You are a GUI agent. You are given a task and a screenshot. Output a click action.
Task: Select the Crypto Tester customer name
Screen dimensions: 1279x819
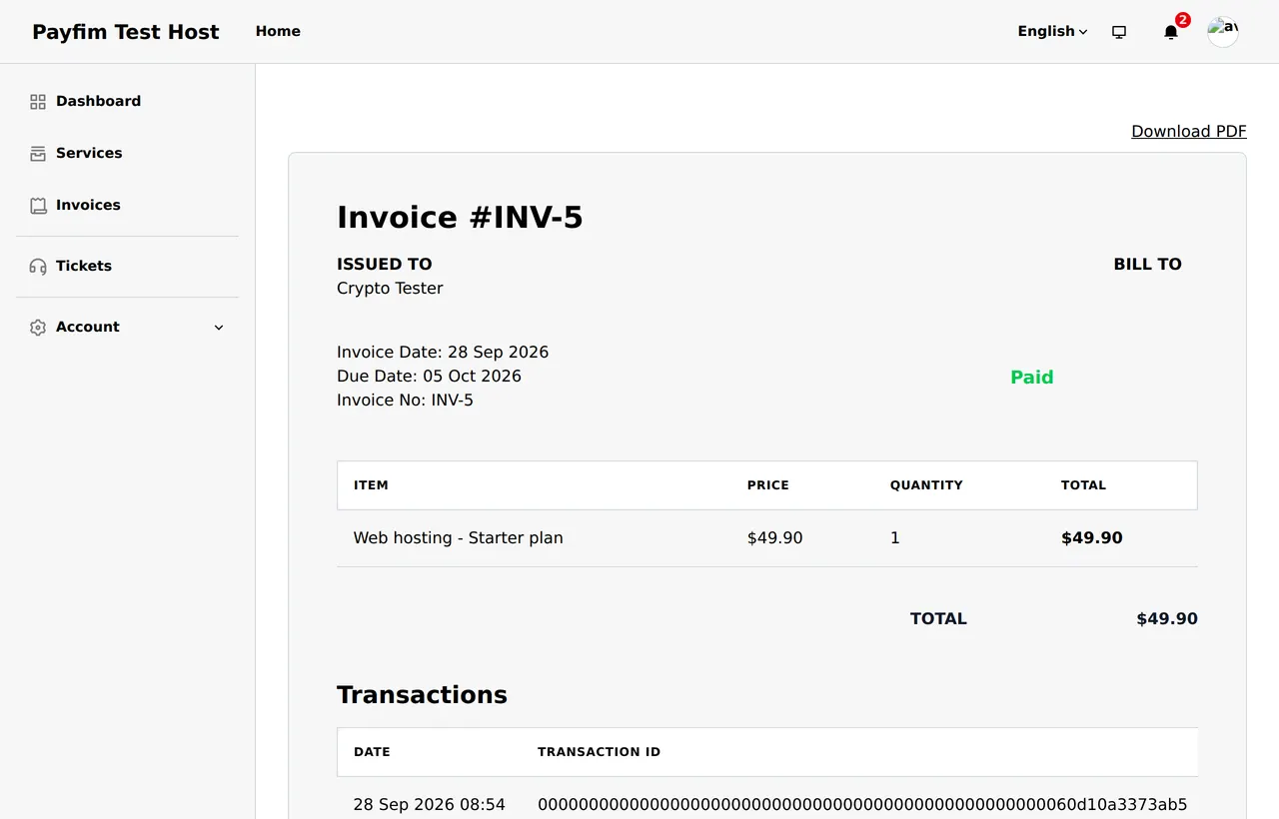[390, 288]
